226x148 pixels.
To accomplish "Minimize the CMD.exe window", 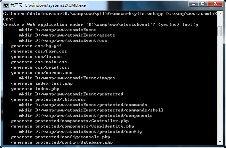I will pyautogui.click(x=193, y=4).
